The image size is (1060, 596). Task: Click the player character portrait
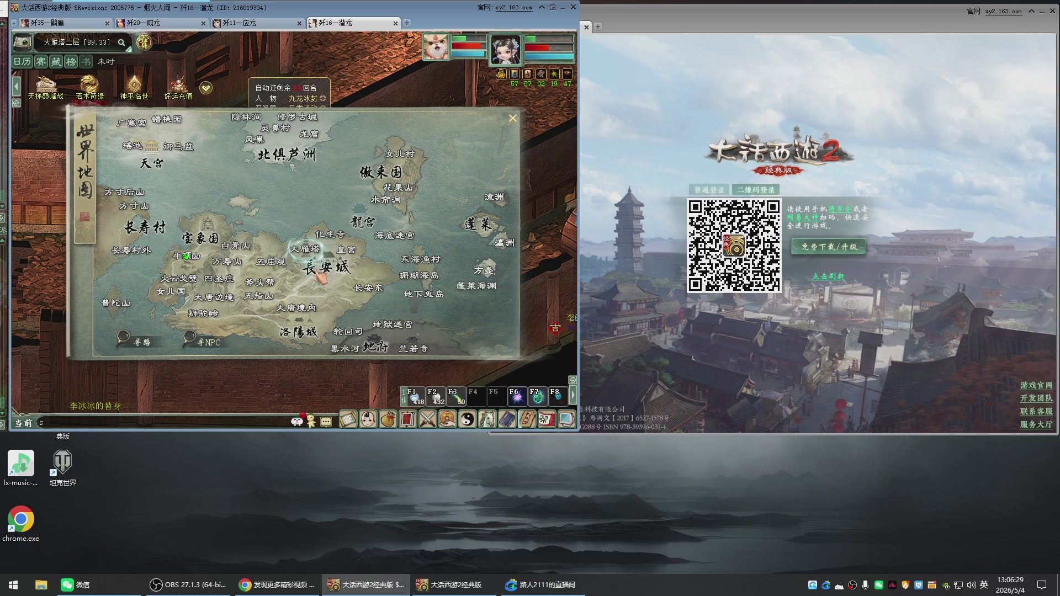click(x=506, y=50)
